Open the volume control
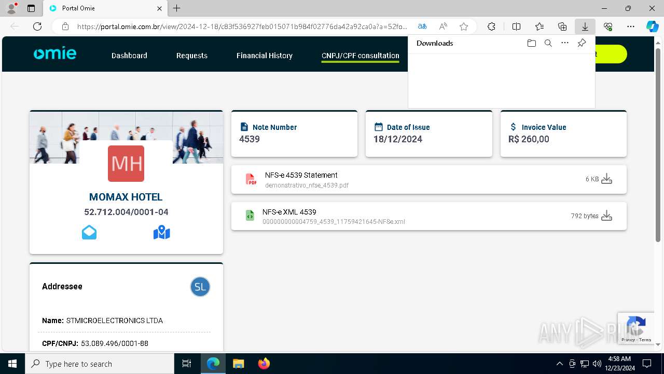 coord(597,364)
